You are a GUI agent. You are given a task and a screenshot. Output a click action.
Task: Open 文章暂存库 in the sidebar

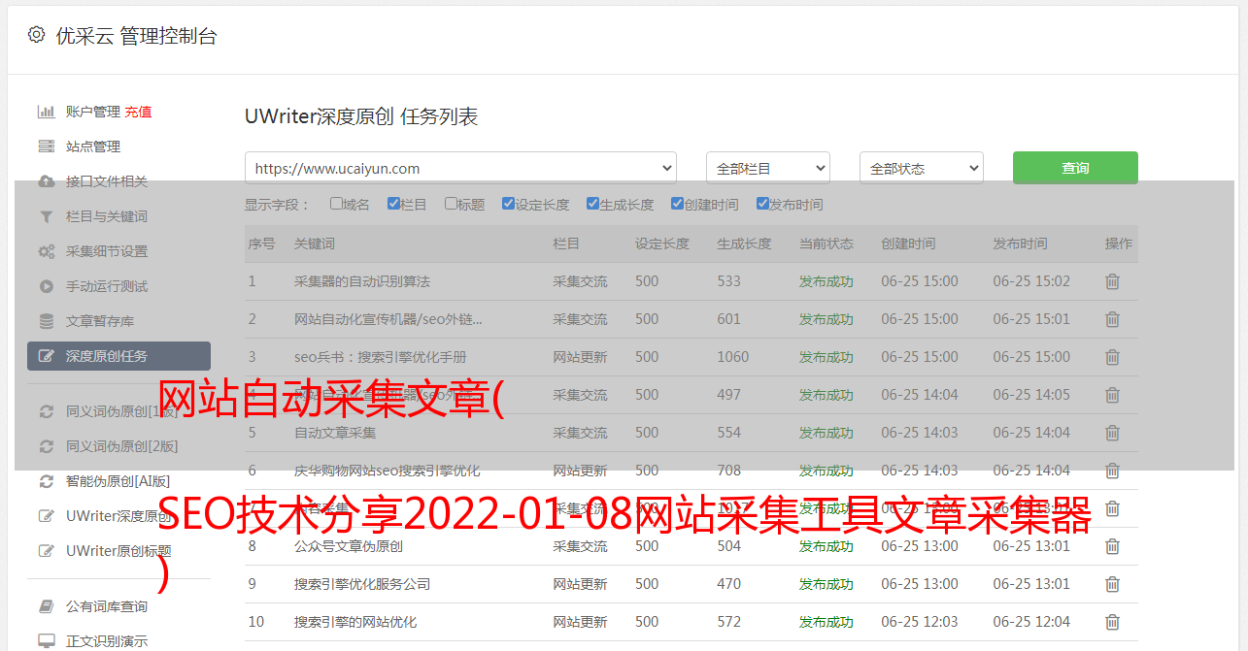pyautogui.click(x=100, y=321)
